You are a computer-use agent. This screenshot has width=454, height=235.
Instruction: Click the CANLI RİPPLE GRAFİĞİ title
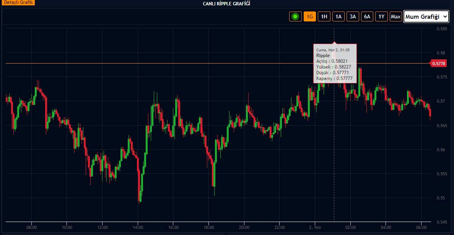226,3
